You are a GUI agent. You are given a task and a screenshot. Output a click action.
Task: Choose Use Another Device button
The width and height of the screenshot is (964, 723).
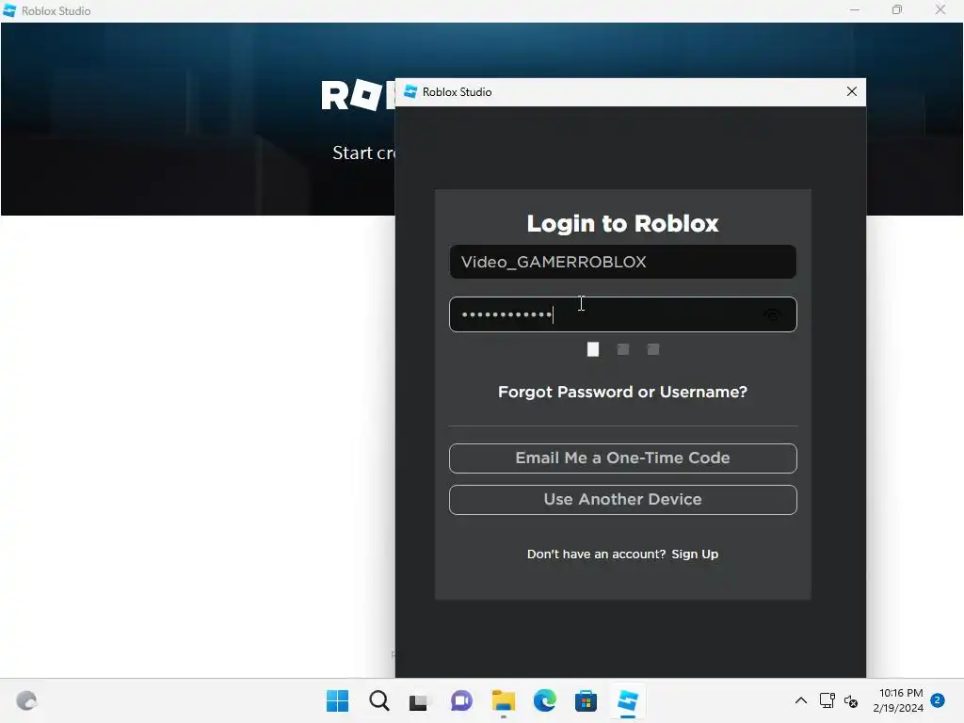coord(623,500)
